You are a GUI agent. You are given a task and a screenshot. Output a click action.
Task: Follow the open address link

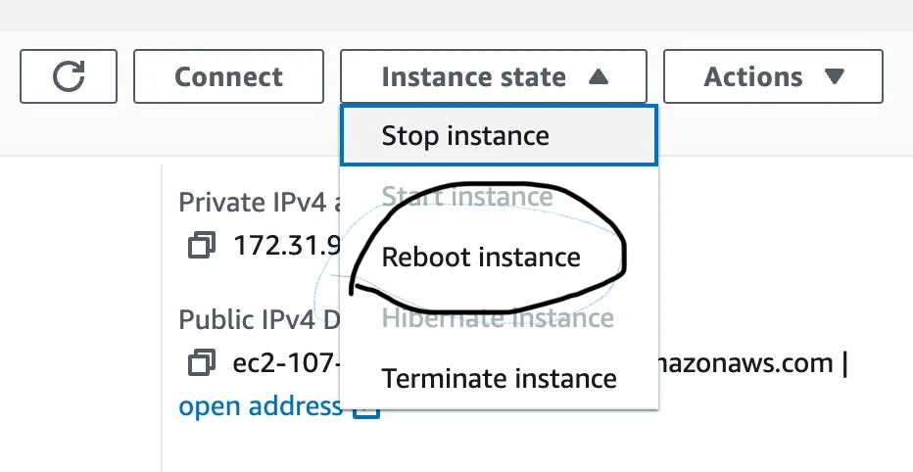coord(260,406)
